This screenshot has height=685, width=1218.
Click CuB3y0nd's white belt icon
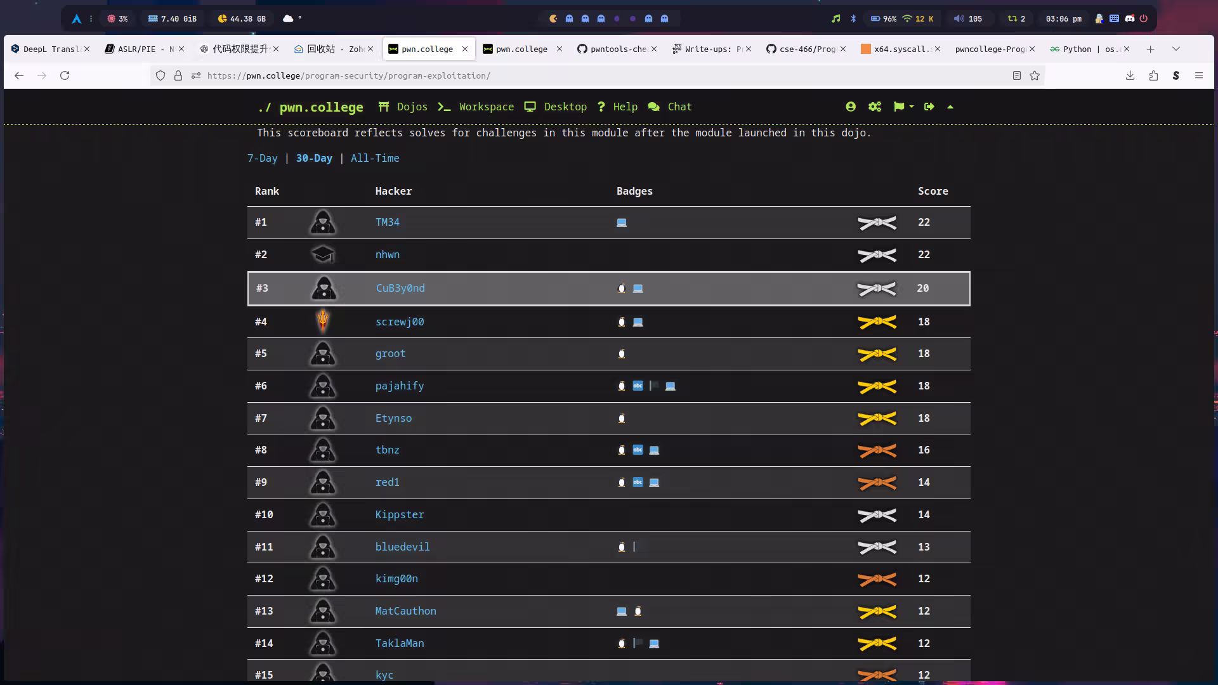tap(877, 289)
